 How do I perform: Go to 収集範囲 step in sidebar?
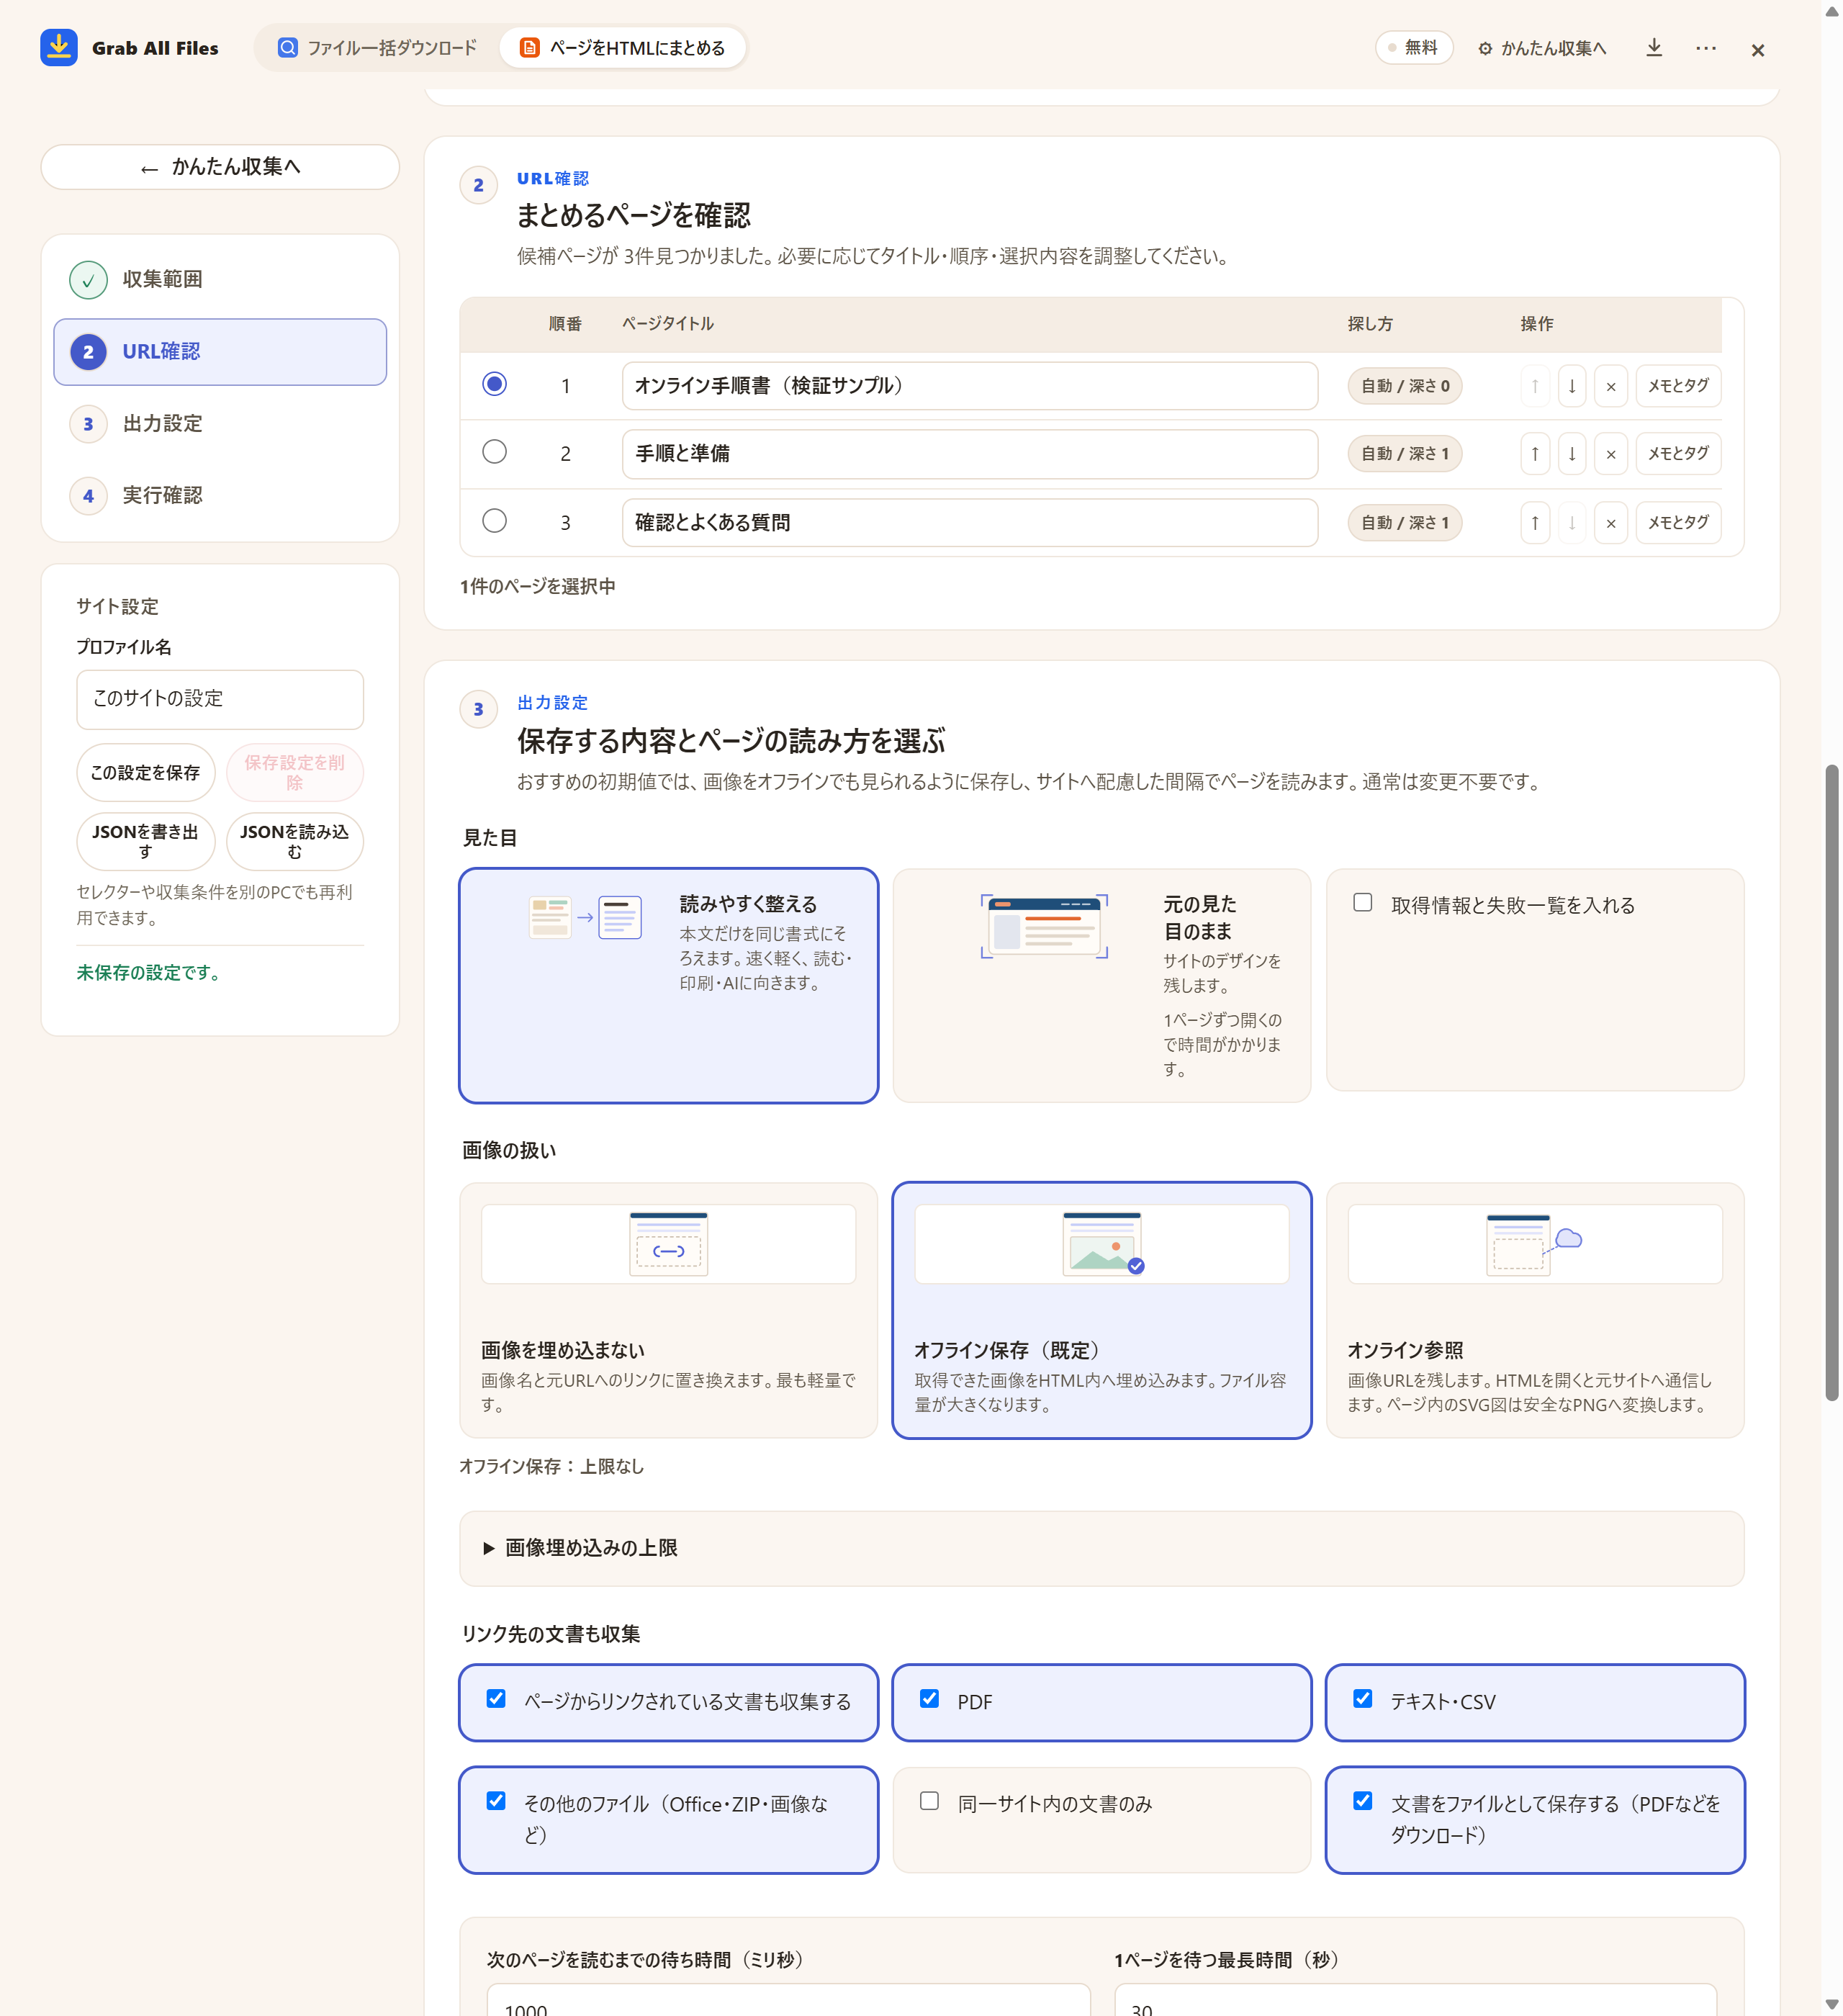point(220,279)
